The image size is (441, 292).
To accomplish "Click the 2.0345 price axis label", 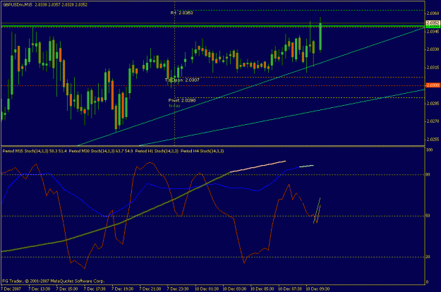I will point(433,32).
